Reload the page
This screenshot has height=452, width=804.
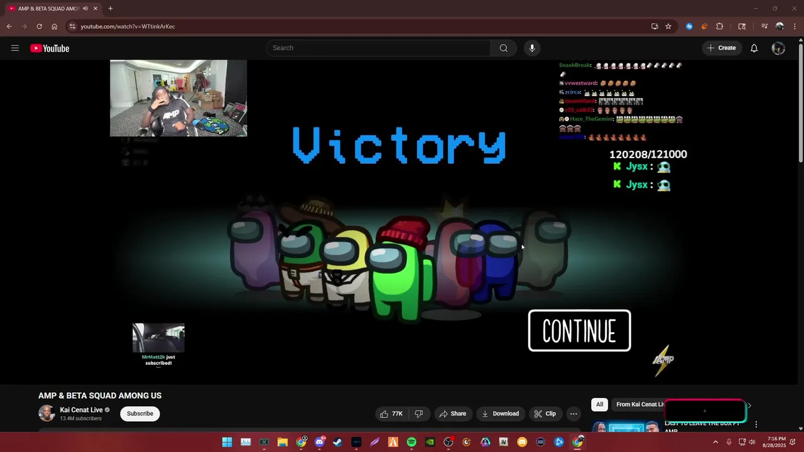pos(39,26)
